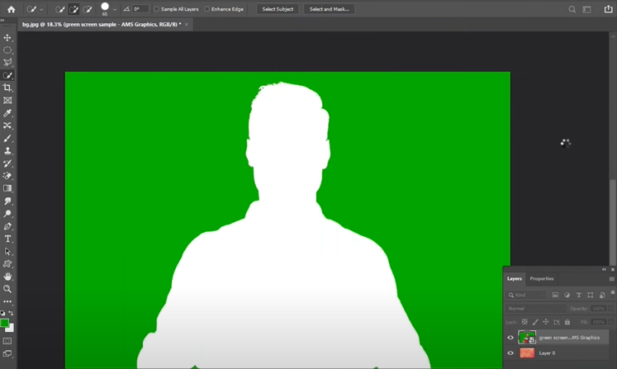Toggle lock image pixels brush icon
This screenshot has height=369, width=617.
[535, 322]
